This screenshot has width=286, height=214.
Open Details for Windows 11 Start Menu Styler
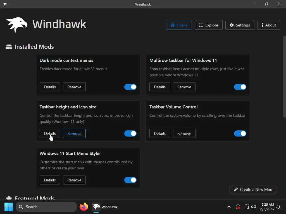(50, 180)
